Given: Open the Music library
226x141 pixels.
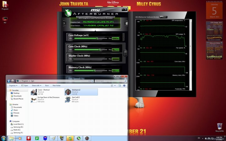Looking at the screenshot, I should (x=14, y=110).
